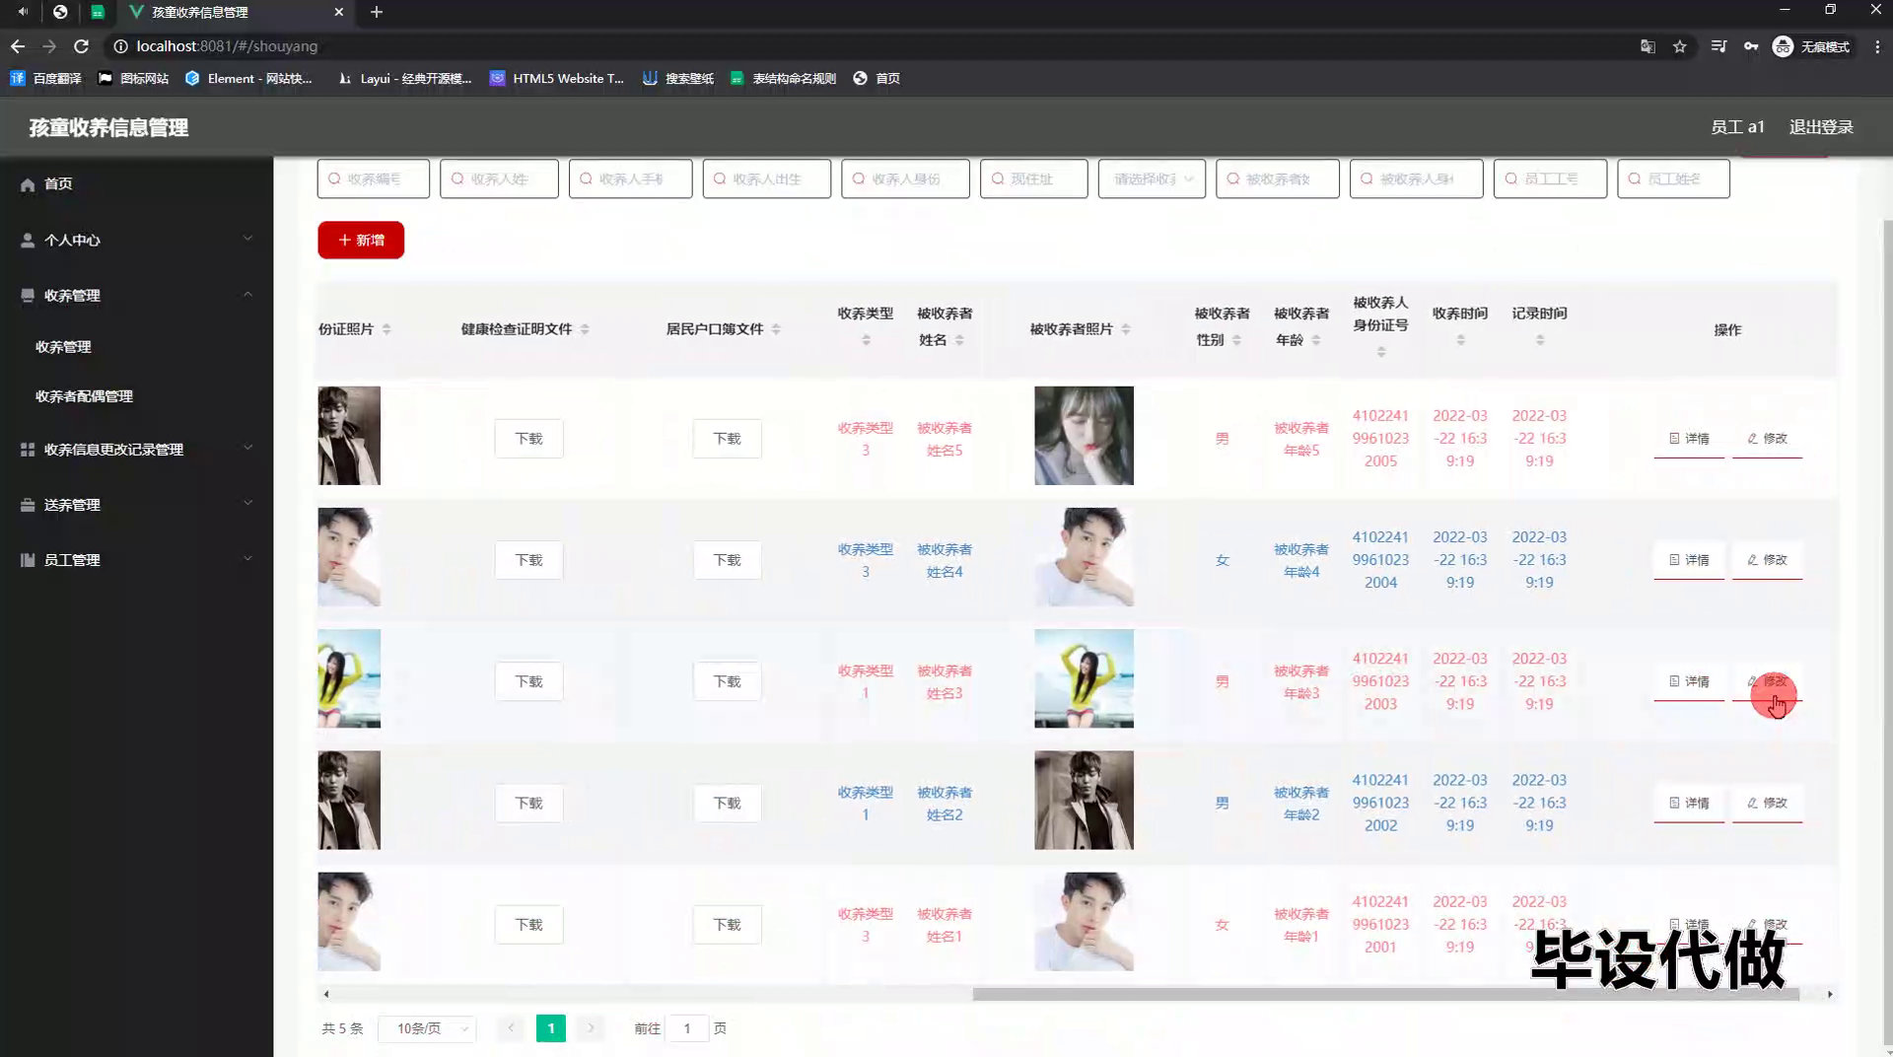This screenshot has width=1893, height=1057.
Task: Open 收养管理 submenu item in sidebar
Action: [x=63, y=347]
